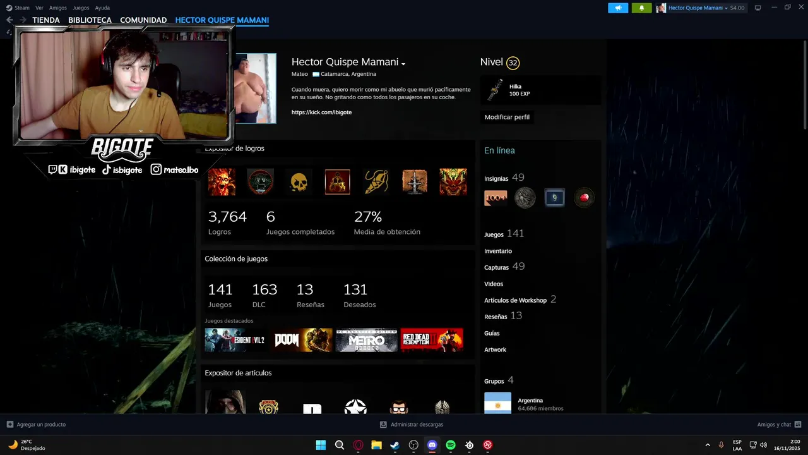Open the Juegos menu
This screenshot has height=455, width=808.
pos(81,8)
